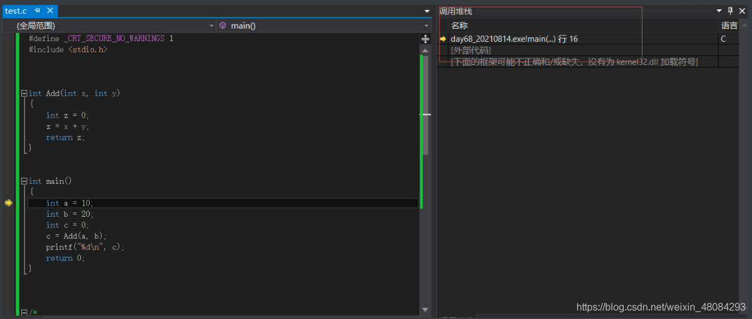Close the test.c tab
The image size is (752, 319).
coord(50,11)
